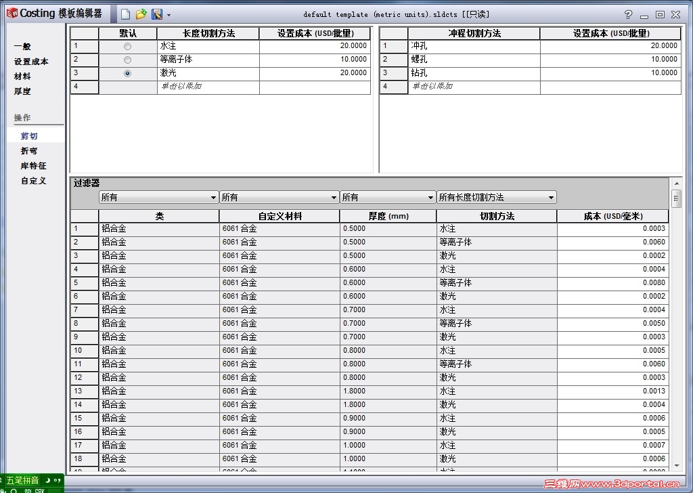Create a new Costing template via document icon
Screen dimensions: 693x493
click(x=125, y=14)
